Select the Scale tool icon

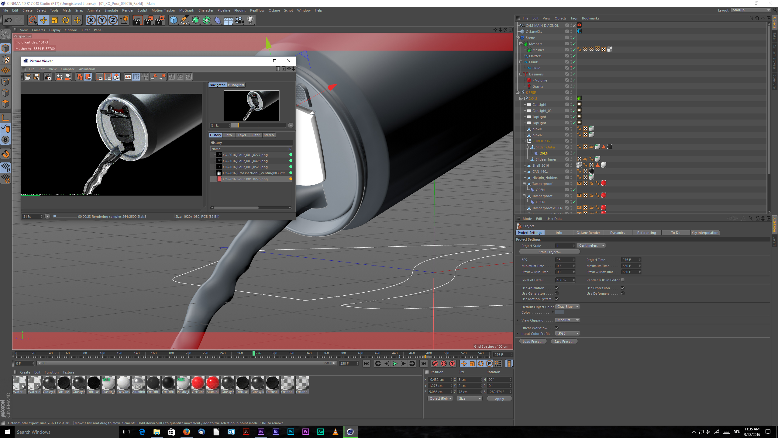click(55, 20)
